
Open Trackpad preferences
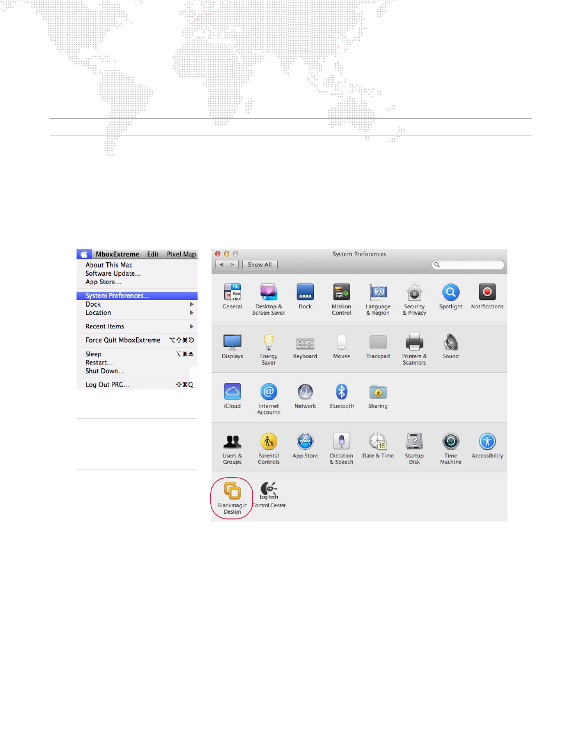378,346
